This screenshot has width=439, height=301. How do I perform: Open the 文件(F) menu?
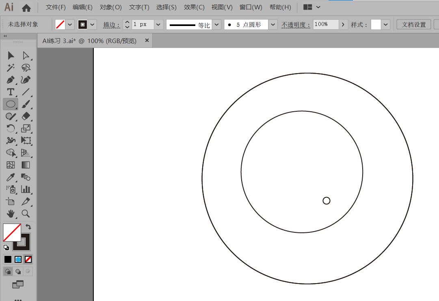pyautogui.click(x=56, y=7)
